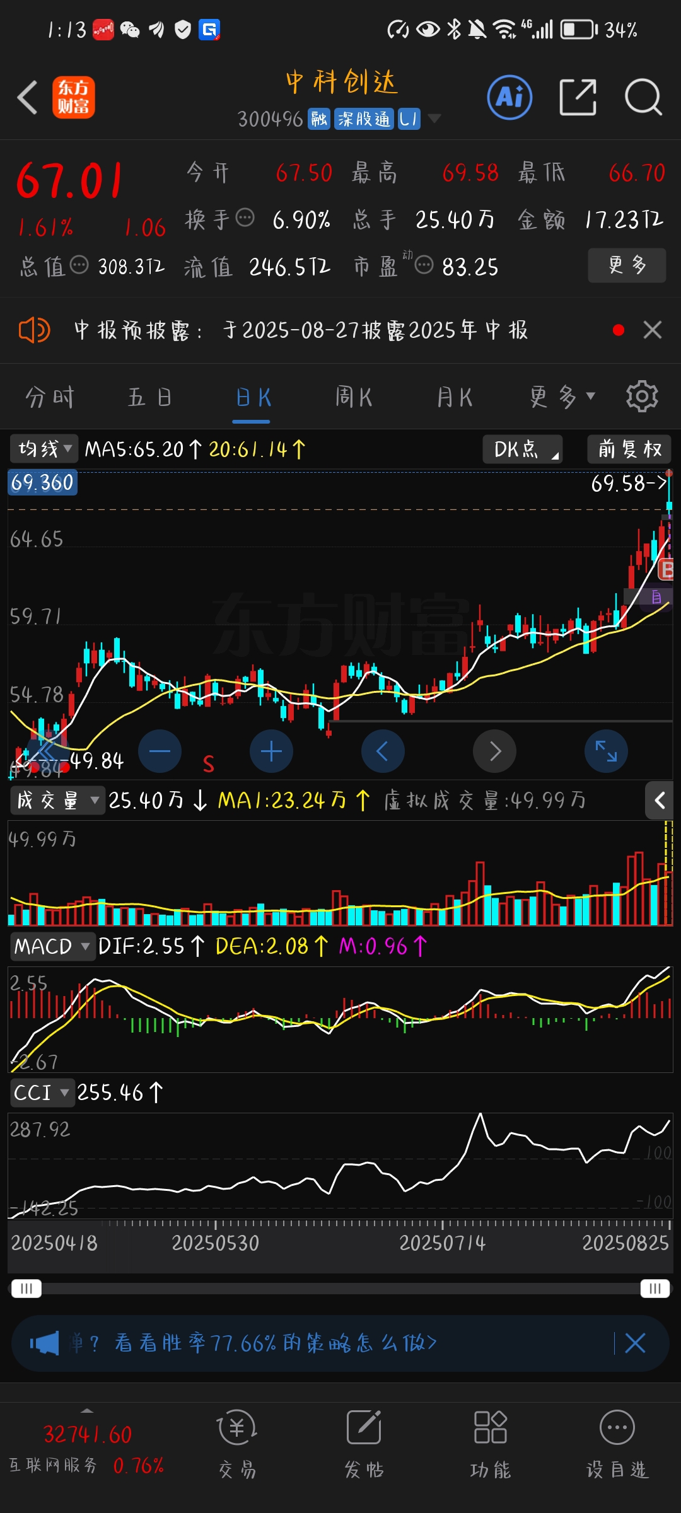Open the Ai assistant icon
This screenshot has width=681, height=1513.
[x=509, y=98]
